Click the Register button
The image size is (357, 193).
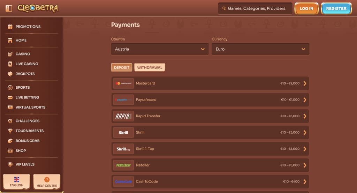coord(336,8)
